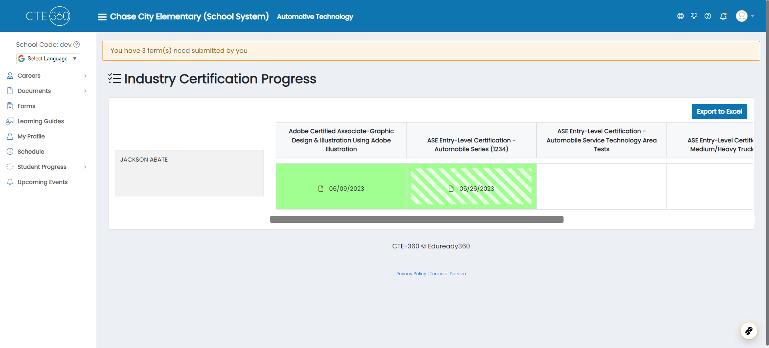
Task: Click the forms-need-submitted alert banner
Action: (431, 51)
